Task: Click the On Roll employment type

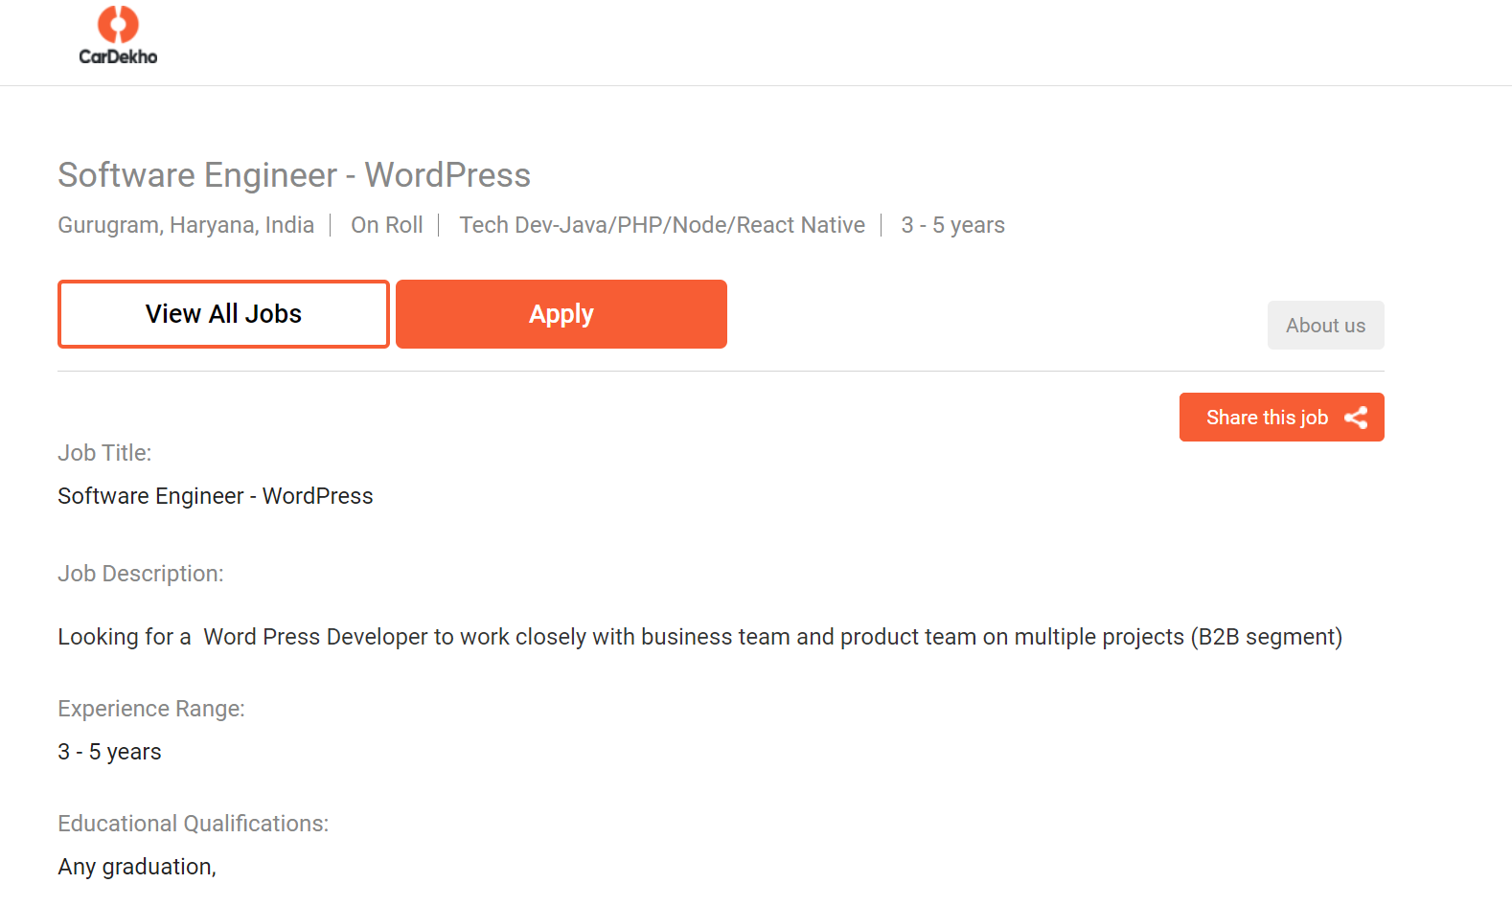Action: point(386,225)
